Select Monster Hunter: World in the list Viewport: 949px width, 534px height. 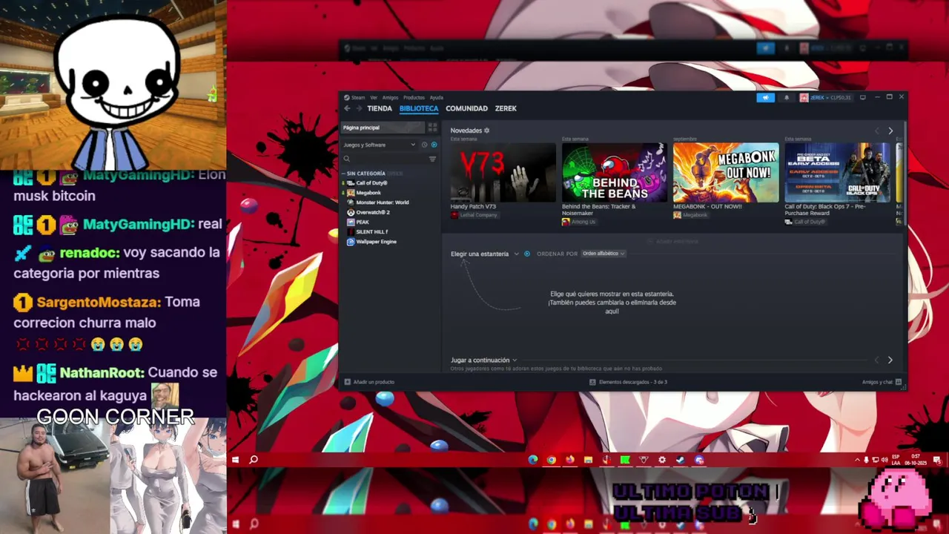(x=382, y=202)
